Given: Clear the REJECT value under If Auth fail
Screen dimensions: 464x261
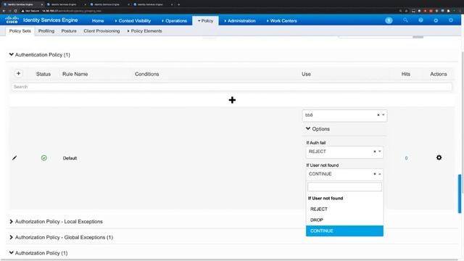Looking at the screenshot, I should (x=375, y=152).
